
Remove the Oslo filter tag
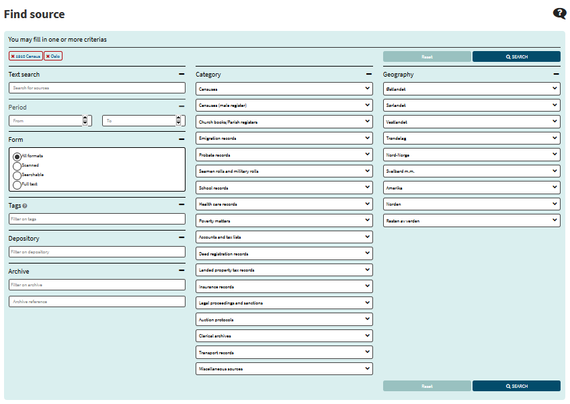click(48, 56)
